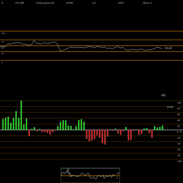This screenshot has width=183, height=183.
Task: Click the 'MR' panel title
Action: [163, 95]
